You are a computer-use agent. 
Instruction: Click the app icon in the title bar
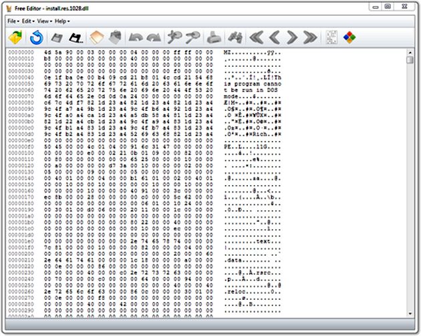(x=9, y=9)
